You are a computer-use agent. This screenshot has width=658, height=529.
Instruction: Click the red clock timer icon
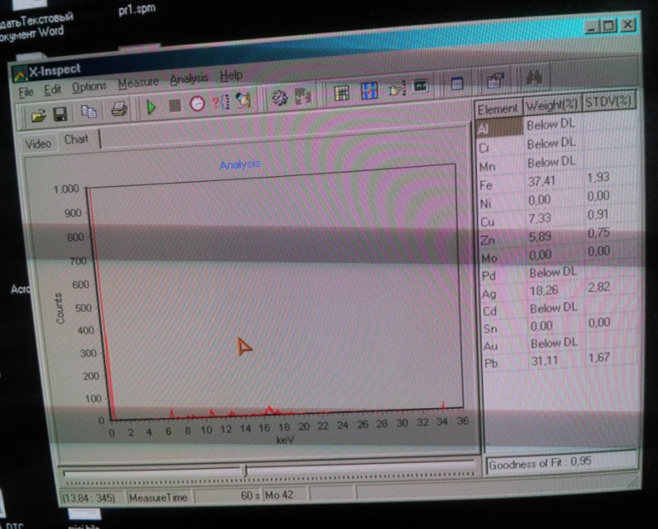pyautogui.click(x=197, y=104)
